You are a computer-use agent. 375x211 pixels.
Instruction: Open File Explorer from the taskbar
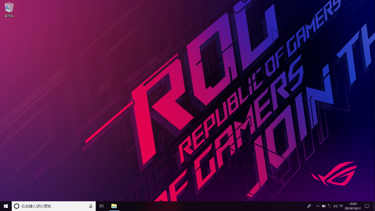[114, 206]
